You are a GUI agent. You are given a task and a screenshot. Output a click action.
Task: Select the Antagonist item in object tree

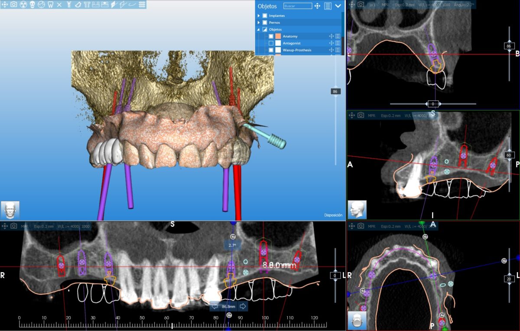(x=292, y=43)
